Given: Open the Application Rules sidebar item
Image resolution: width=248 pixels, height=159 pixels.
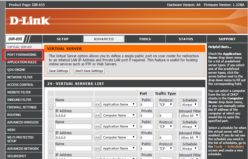Looking at the screenshot, I should coord(24,62).
